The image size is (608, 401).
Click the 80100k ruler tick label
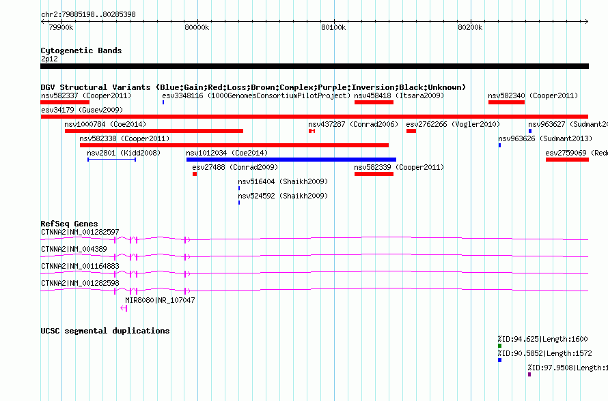pyautogui.click(x=333, y=27)
